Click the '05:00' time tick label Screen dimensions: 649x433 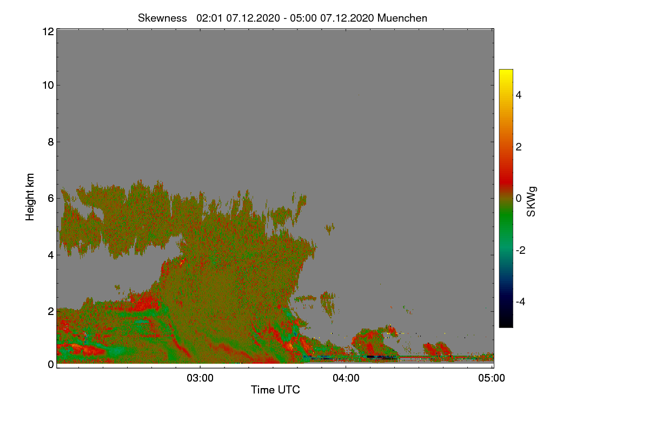[492, 378]
